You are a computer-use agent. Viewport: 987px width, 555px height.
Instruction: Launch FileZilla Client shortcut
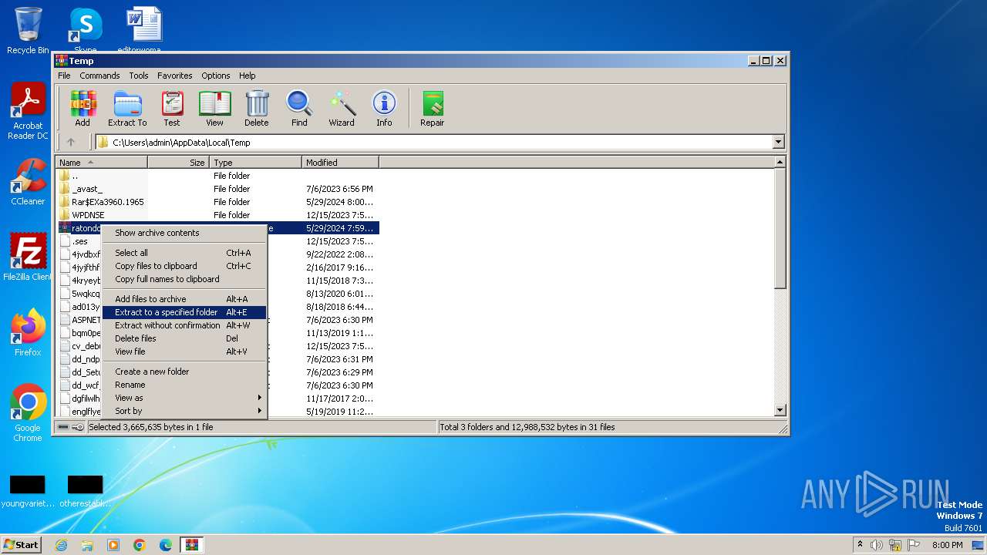click(28, 257)
